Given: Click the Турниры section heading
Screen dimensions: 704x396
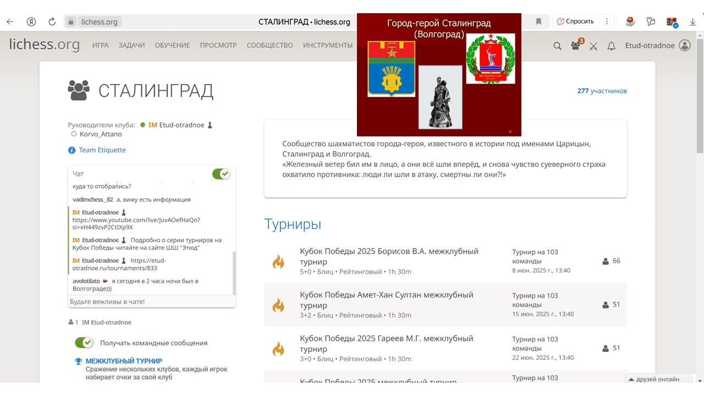Looking at the screenshot, I should pyautogui.click(x=293, y=224).
